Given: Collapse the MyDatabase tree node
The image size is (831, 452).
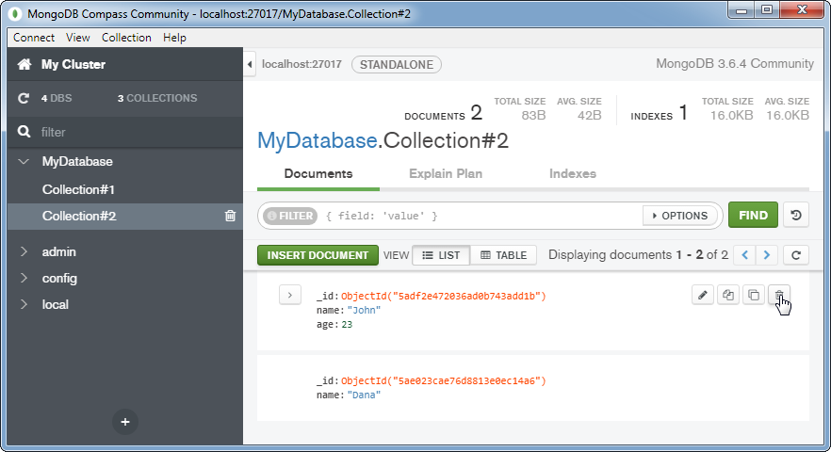Looking at the screenshot, I should [24, 162].
